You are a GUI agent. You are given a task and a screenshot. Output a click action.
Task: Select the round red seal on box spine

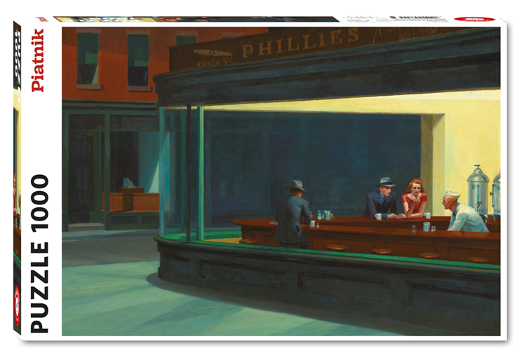[17, 305]
